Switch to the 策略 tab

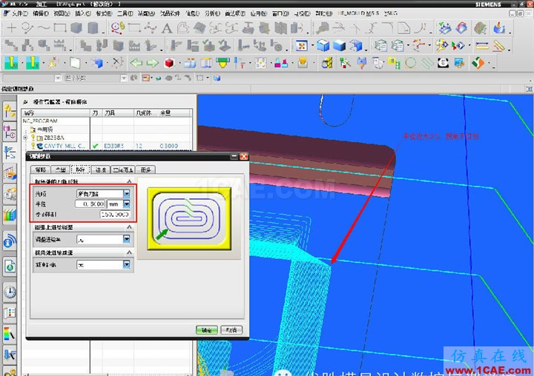point(40,169)
